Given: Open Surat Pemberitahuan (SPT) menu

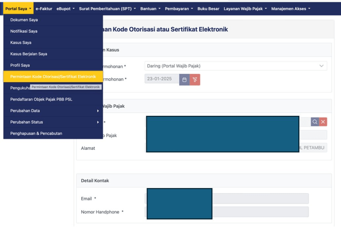Looking at the screenshot, I should pyautogui.click(x=107, y=9).
